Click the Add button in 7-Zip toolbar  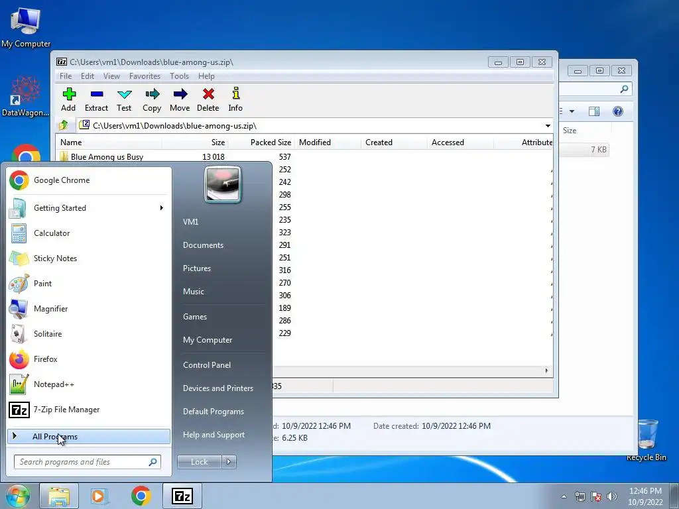(x=68, y=99)
